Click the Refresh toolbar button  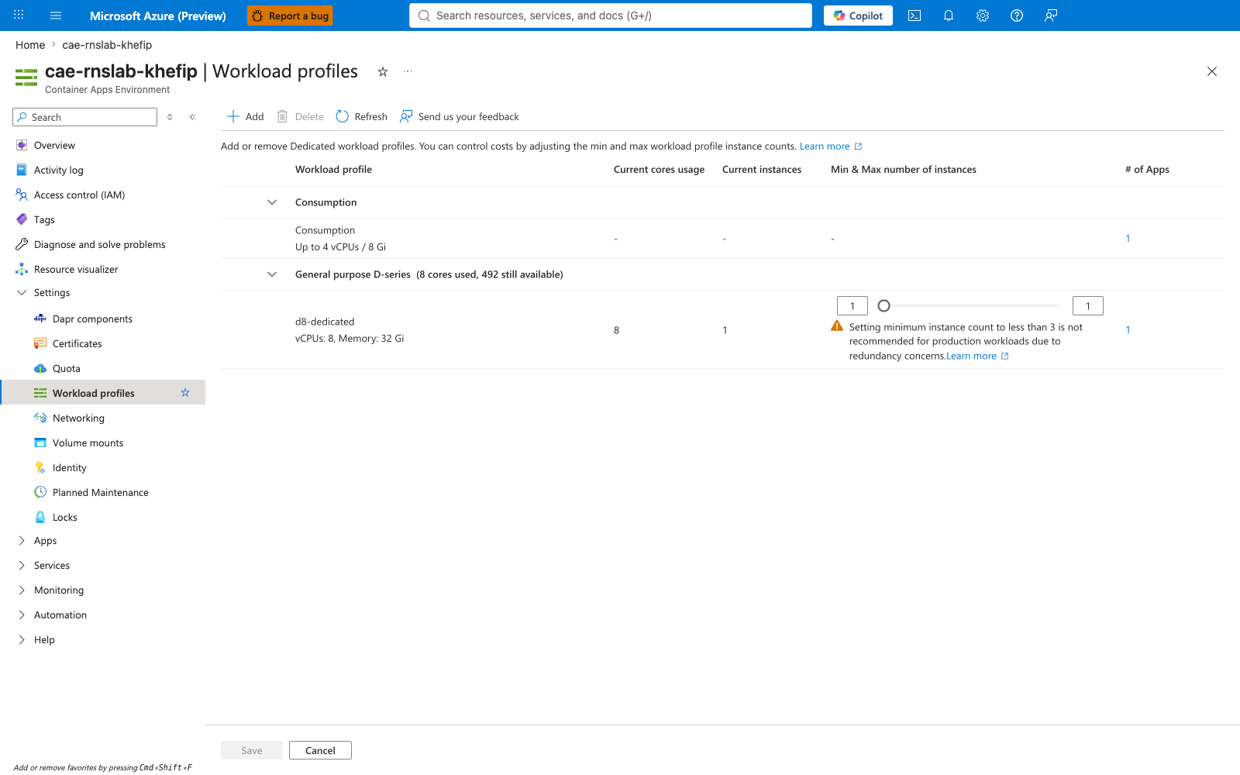[362, 117]
